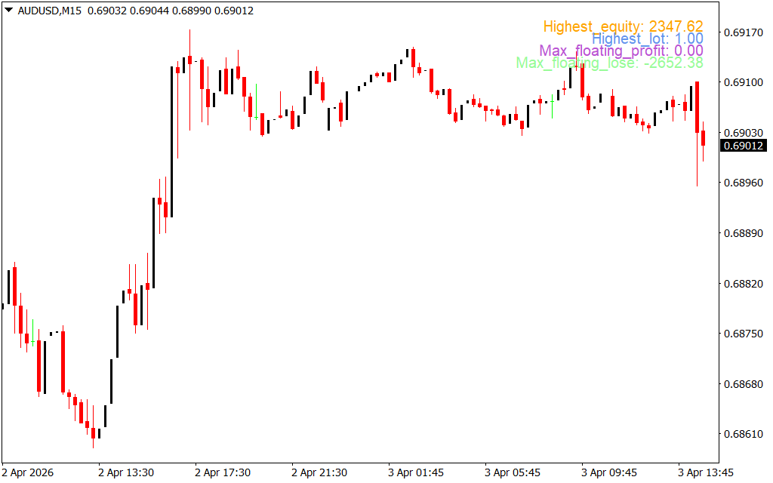Click the tallest black rally candle body

[172, 142]
